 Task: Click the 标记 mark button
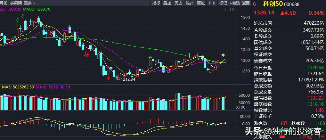(223, 3)
